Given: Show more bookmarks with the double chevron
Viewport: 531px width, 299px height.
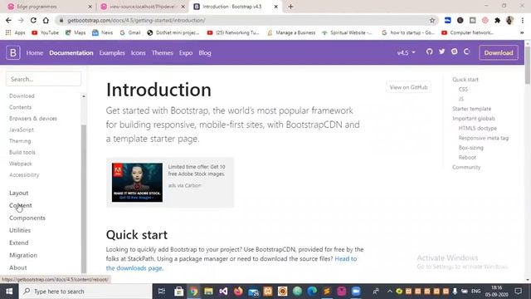Looking at the screenshot, I should [x=522, y=32].
